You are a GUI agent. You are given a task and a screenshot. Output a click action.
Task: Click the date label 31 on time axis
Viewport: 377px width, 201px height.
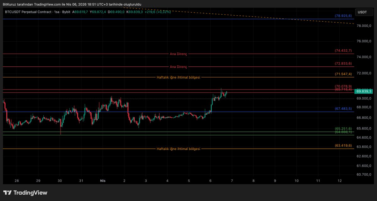81,181
